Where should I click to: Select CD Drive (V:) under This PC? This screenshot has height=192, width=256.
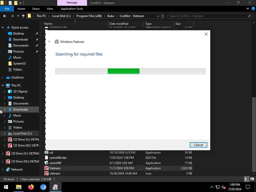(x=23, y=139)
